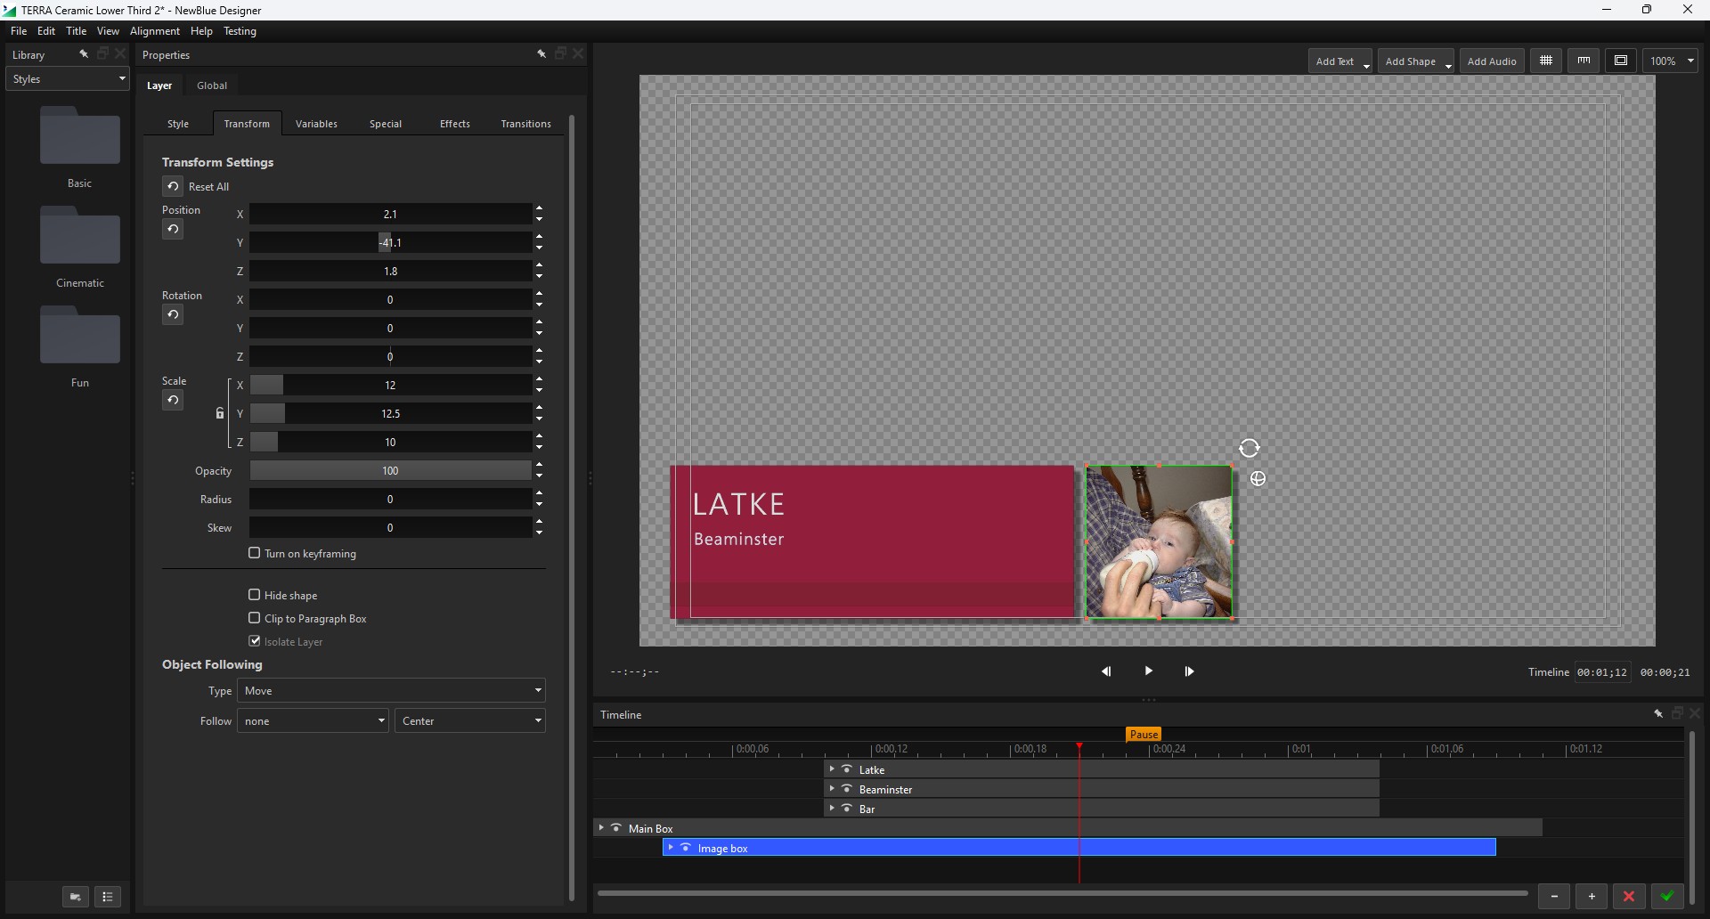The height and width of the screenshot is (919, 1710).
Task: Reset Rotation values icon
Action: [x=173, y=315]
